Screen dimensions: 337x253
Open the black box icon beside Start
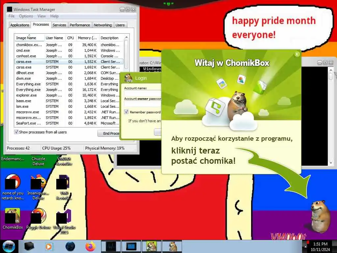29,246
